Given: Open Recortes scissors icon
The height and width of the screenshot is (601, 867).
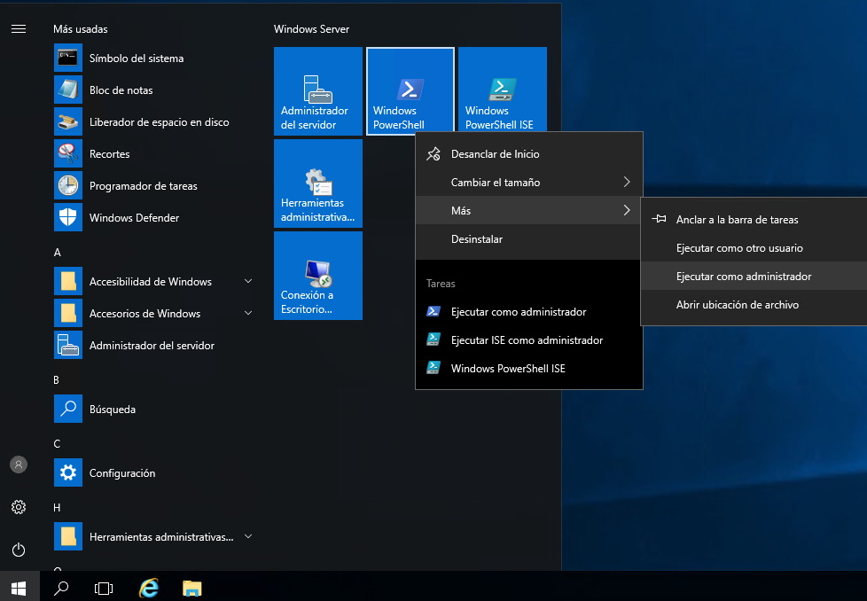Looking at the screenshot, I should tap(68, 153).
